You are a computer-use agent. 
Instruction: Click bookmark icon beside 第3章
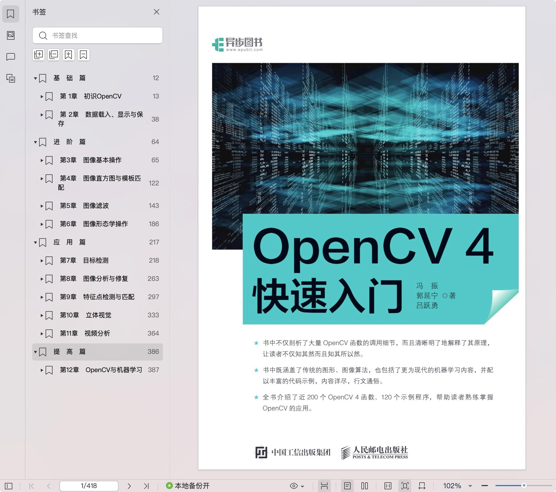[49, 160]
